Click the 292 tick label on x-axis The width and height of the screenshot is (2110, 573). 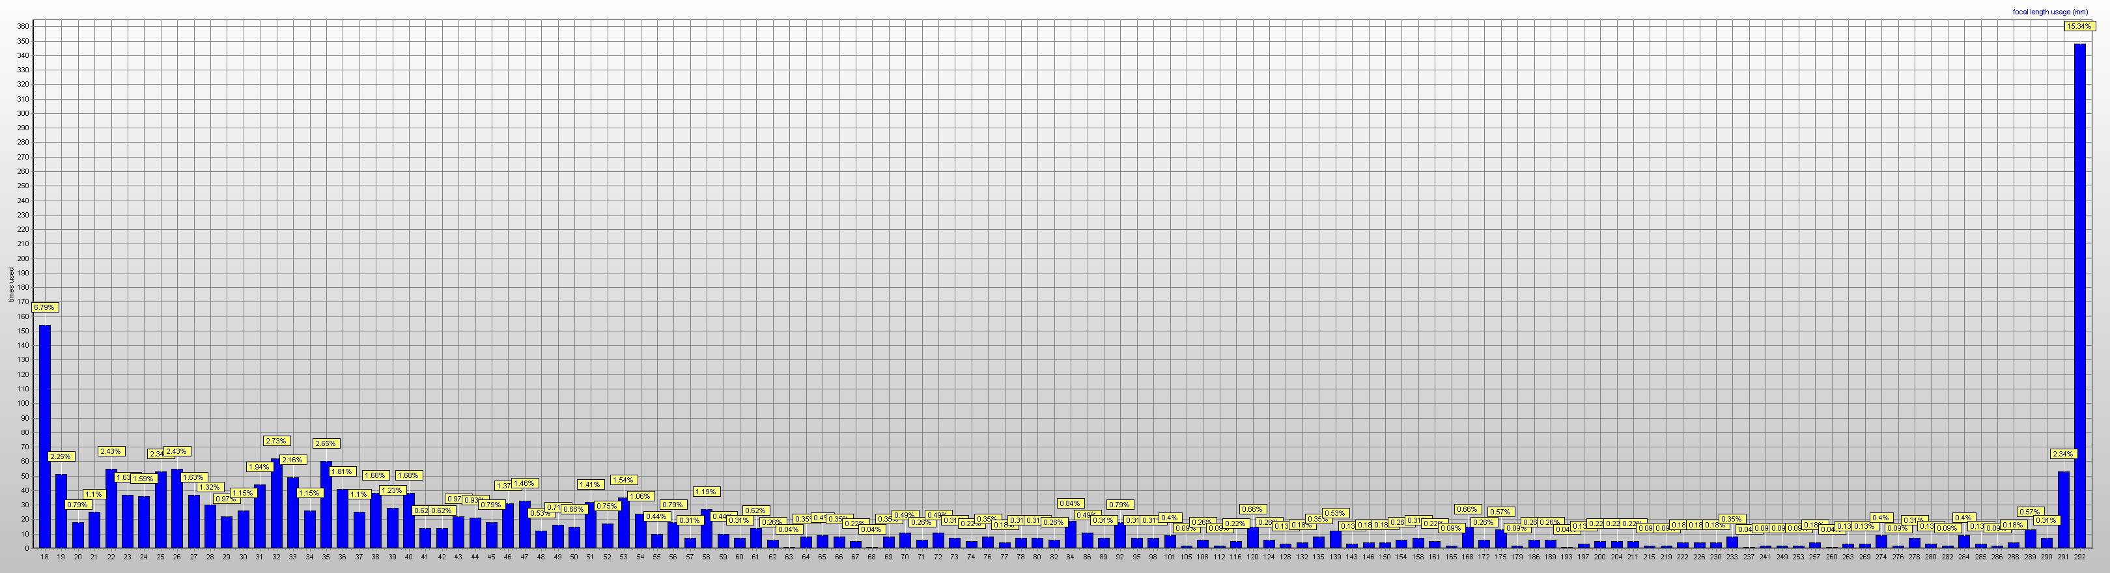2079,557
